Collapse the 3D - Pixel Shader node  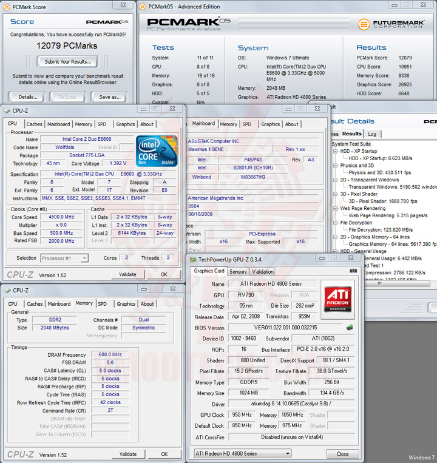(x=336, y=194)
